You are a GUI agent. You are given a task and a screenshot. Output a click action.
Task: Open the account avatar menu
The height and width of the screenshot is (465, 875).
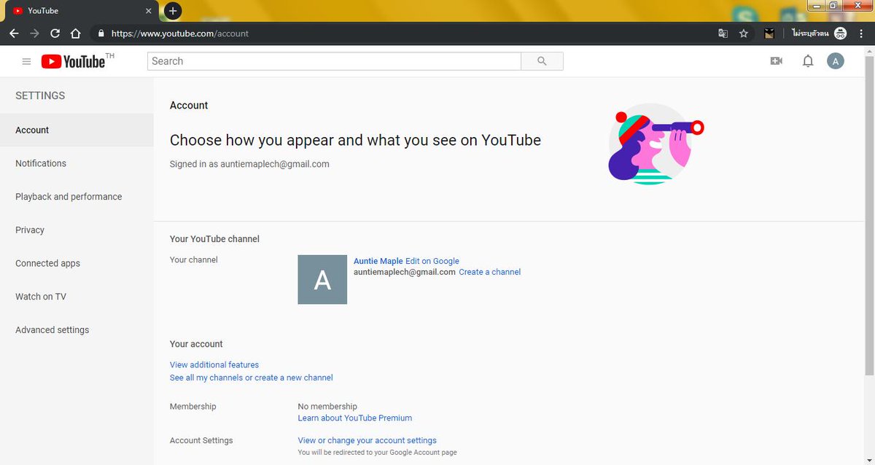(x=835, y=61)
